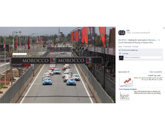Screen dimensions: 165x131
Task: Open the 1 partage share list
Action: click(x=125, y=54)
